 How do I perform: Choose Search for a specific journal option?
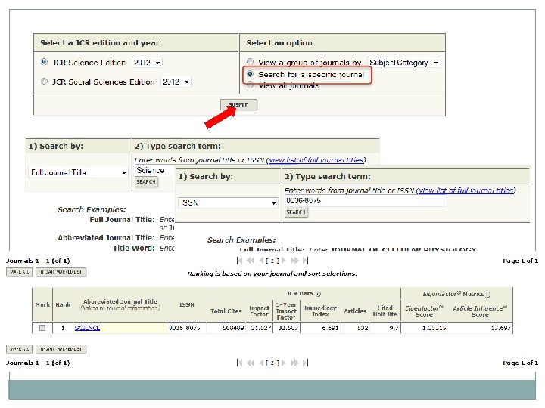point(250,74)
